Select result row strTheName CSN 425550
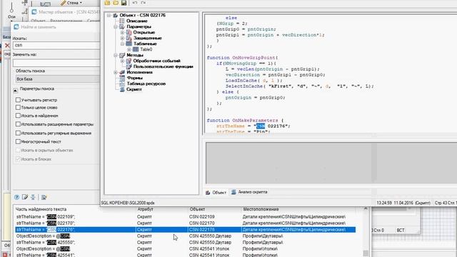 pyautogui.click(x=185, y=243)
